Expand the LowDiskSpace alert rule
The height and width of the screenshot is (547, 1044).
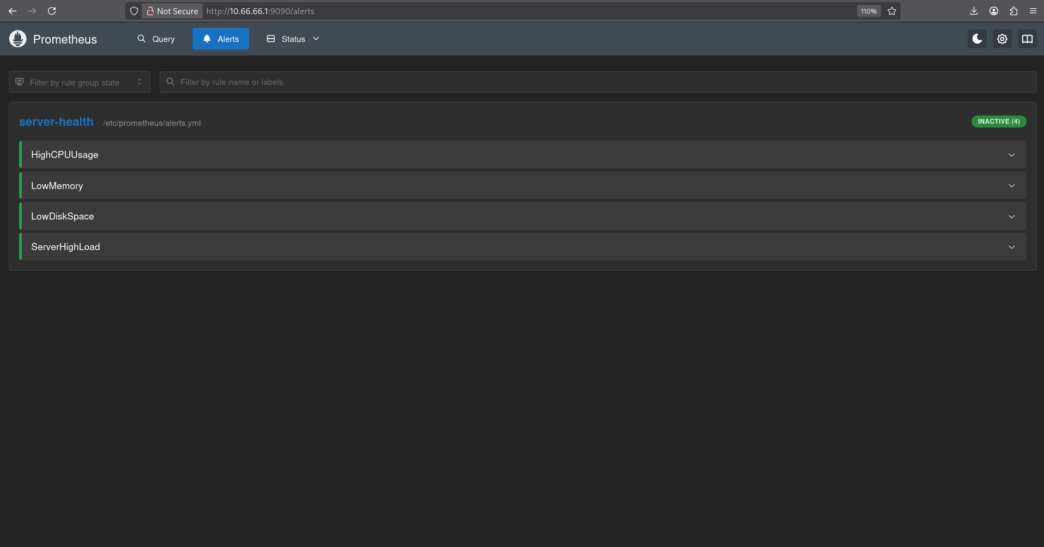(x=523, y=216)
